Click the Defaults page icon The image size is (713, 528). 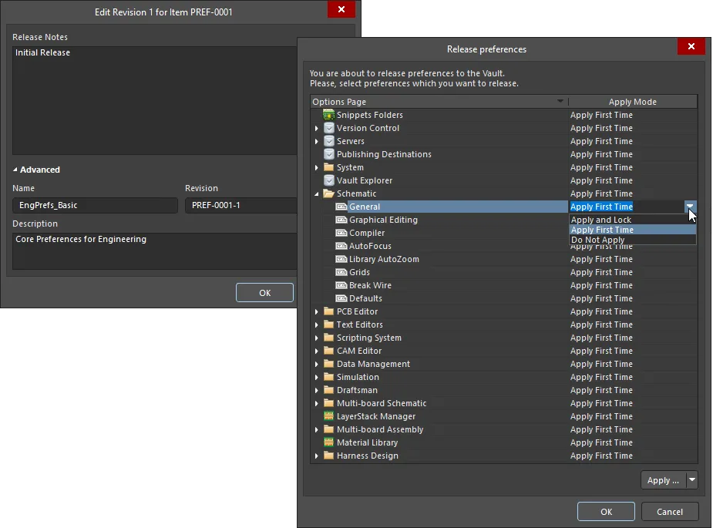click(x=341, y=299)
